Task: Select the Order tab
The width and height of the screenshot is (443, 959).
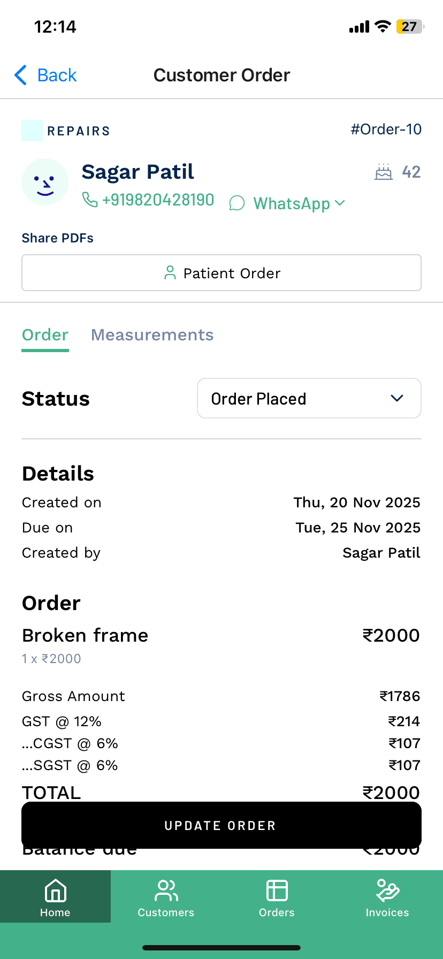Action: click(x=45, y=335)
